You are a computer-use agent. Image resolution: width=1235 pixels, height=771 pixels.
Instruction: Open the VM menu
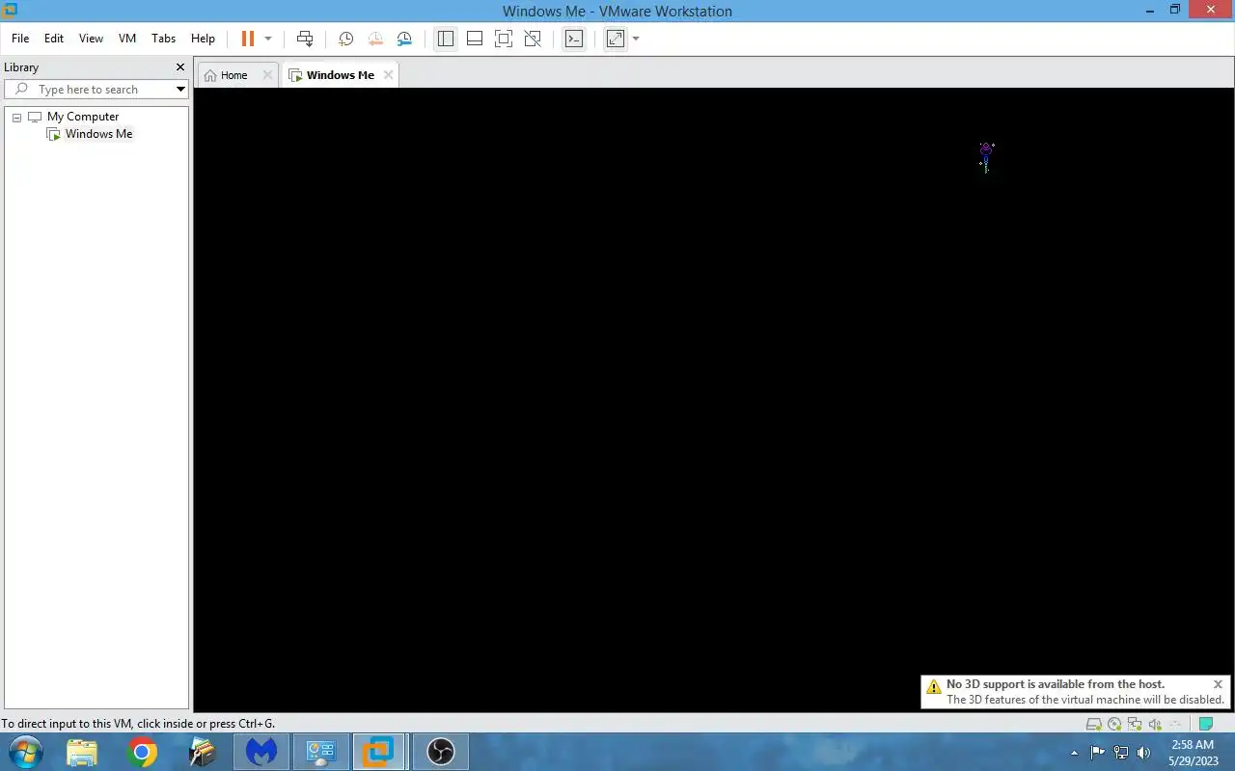click(x=127, y=39)
